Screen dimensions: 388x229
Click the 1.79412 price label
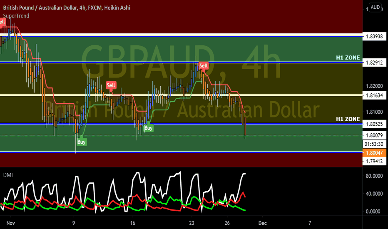[x=374, y=162]
